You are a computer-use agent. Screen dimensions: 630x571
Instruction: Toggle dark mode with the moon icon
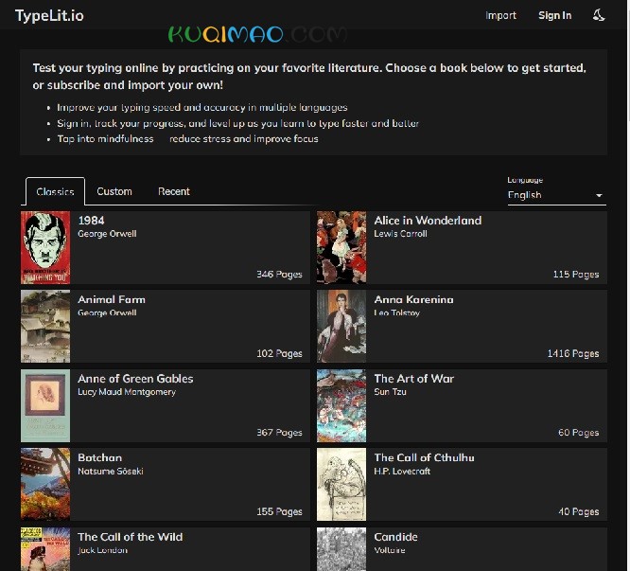(x=599, y=15)
